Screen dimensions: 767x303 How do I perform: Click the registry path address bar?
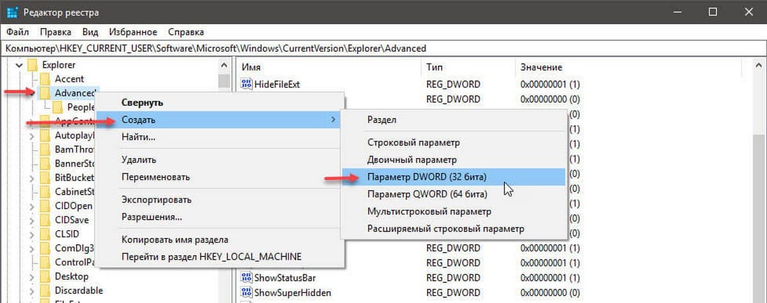383,48
